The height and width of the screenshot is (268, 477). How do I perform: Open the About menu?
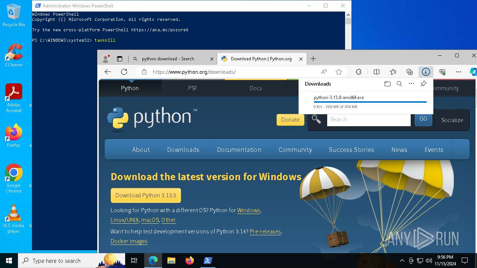pyautogui.click(x=141, y=150)
